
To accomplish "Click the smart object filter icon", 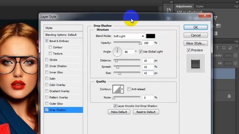I will coord(230,48).
